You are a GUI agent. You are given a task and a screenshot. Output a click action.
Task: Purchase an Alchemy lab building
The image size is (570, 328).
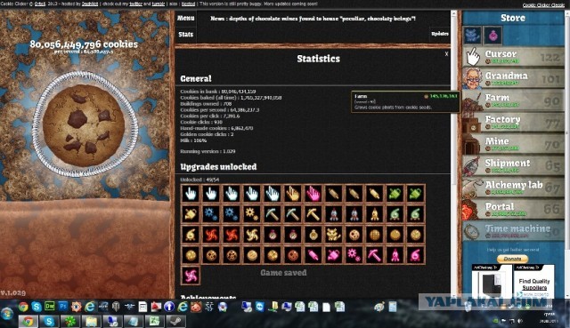coord(513,188)
